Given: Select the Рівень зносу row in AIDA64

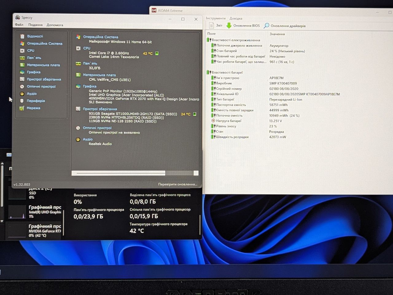Looking at the screenshot, I should click(244, 126).
